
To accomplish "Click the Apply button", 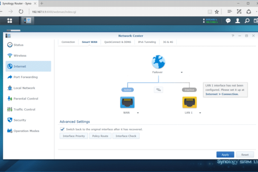I will coord(225,154).
